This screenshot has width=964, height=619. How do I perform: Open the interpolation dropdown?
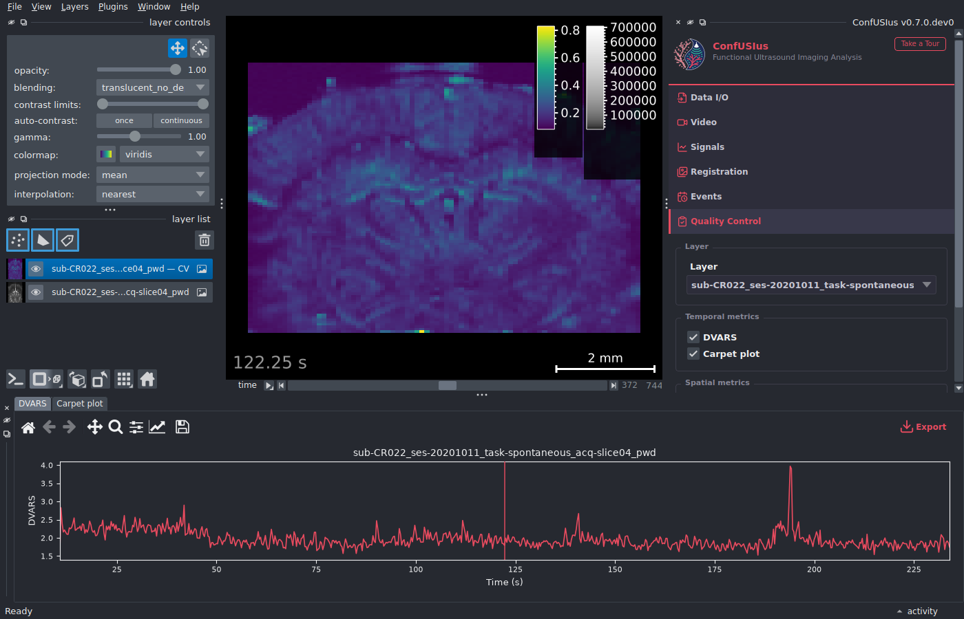[152, 195]
